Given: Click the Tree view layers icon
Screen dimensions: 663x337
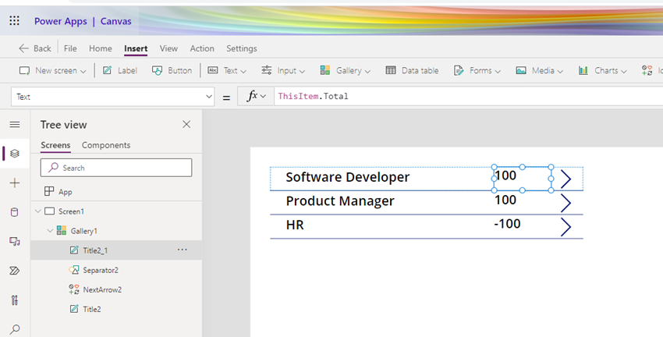Looking at the screenshot, I should click(15, 154).
